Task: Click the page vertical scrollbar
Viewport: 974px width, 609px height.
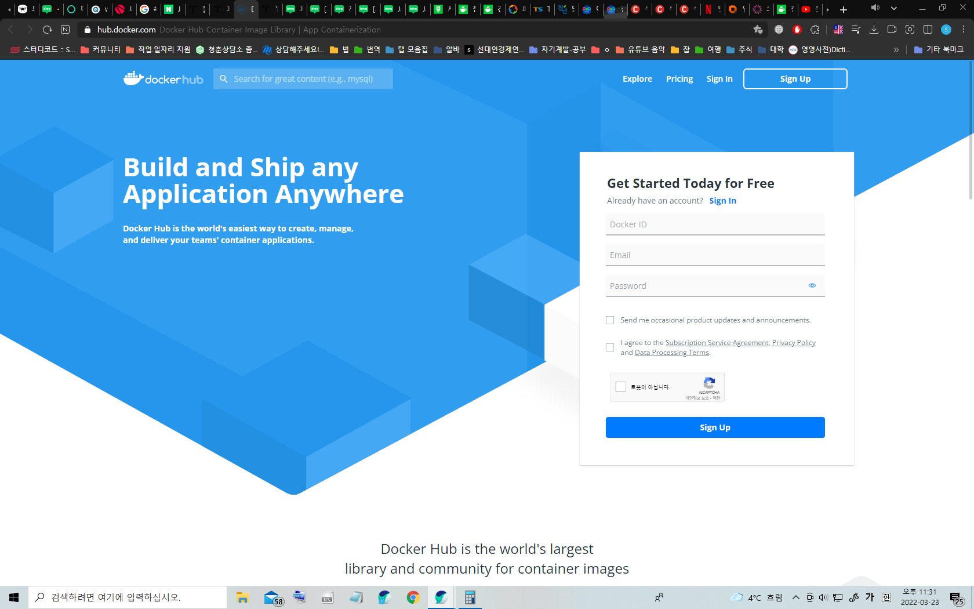Action: (971, 130)
